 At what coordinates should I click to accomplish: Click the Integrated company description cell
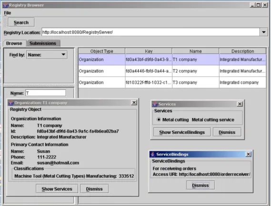pos(242,82)
